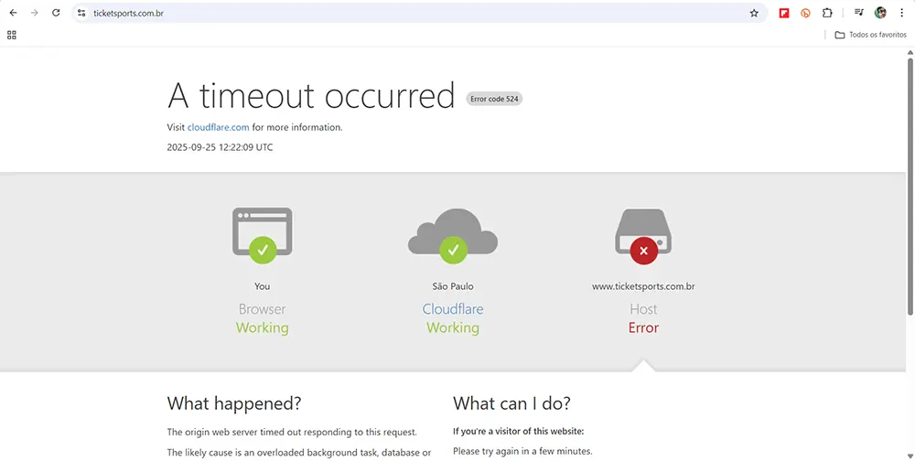The height and width of the screenshot is (461, 915).
Task: Click the São Paulo location label
Action: [x=453, y=286]
